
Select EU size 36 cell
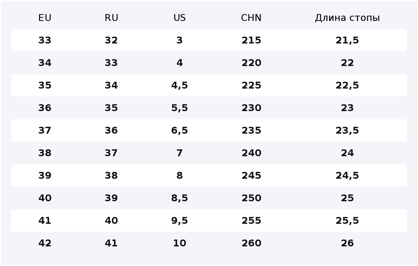point(45,108)
